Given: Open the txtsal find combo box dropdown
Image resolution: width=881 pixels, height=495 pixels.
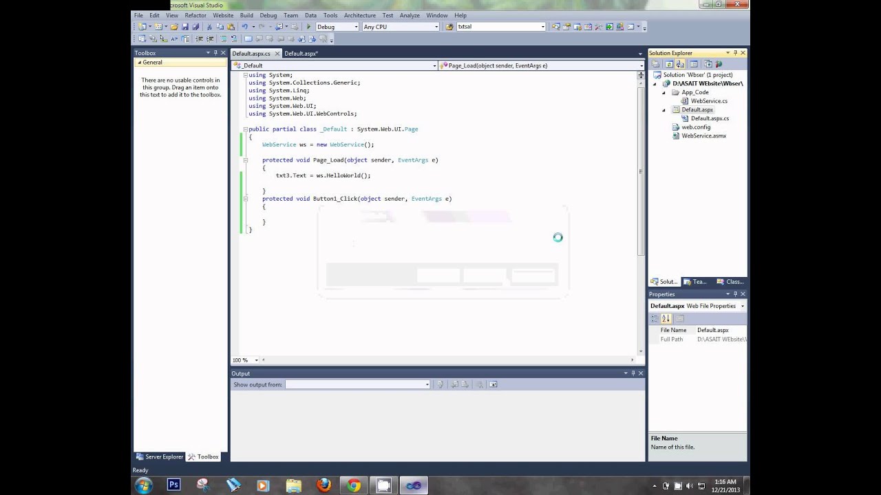Looking at the screenshot, I should 542,27.
